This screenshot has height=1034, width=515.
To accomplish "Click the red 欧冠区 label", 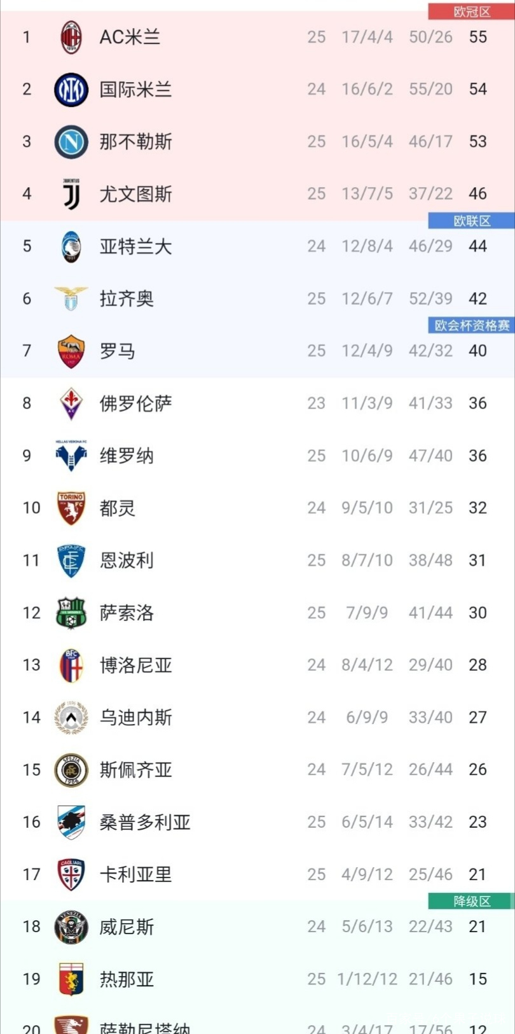I will click(471, 12).
